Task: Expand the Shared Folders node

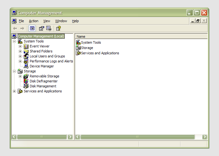Action: coord(20,51)
